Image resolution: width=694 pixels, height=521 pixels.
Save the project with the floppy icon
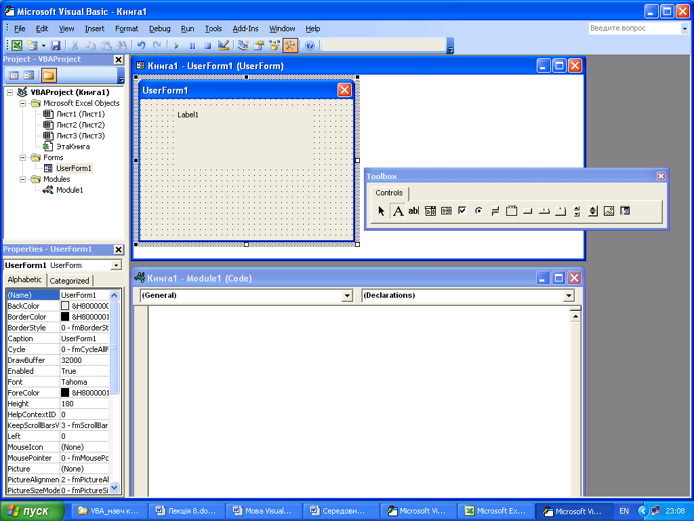click(56, 45)
